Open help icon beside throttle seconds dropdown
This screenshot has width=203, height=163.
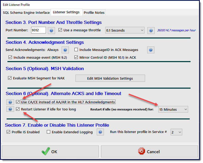click(151, 31)
